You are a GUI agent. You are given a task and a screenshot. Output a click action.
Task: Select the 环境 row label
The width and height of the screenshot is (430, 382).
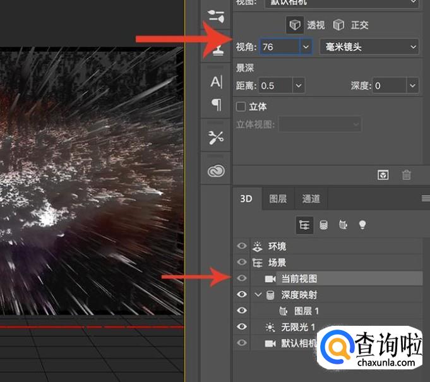[x=277, y=246]
